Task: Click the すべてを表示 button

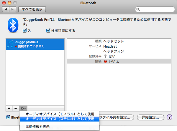Action: tap(32, 9)
